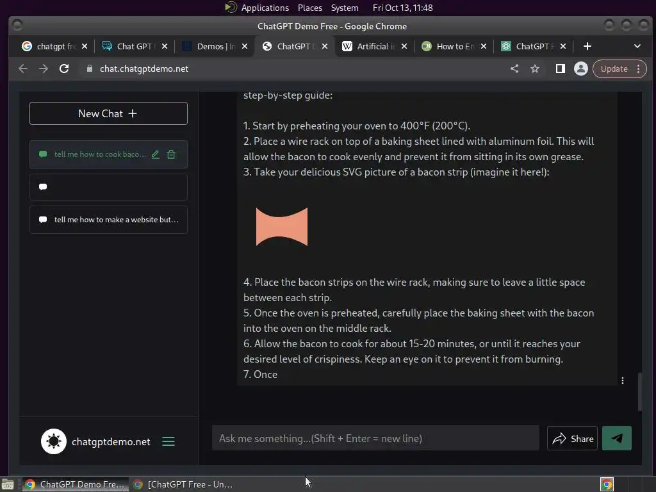
Task: Click the Chrome Update button
Action: (614, 69)
